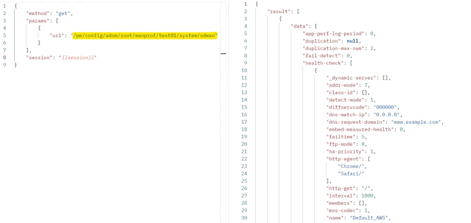Click the "params" key in request body
Viewport: 471px width, 223px height.
tap(38, 21)
